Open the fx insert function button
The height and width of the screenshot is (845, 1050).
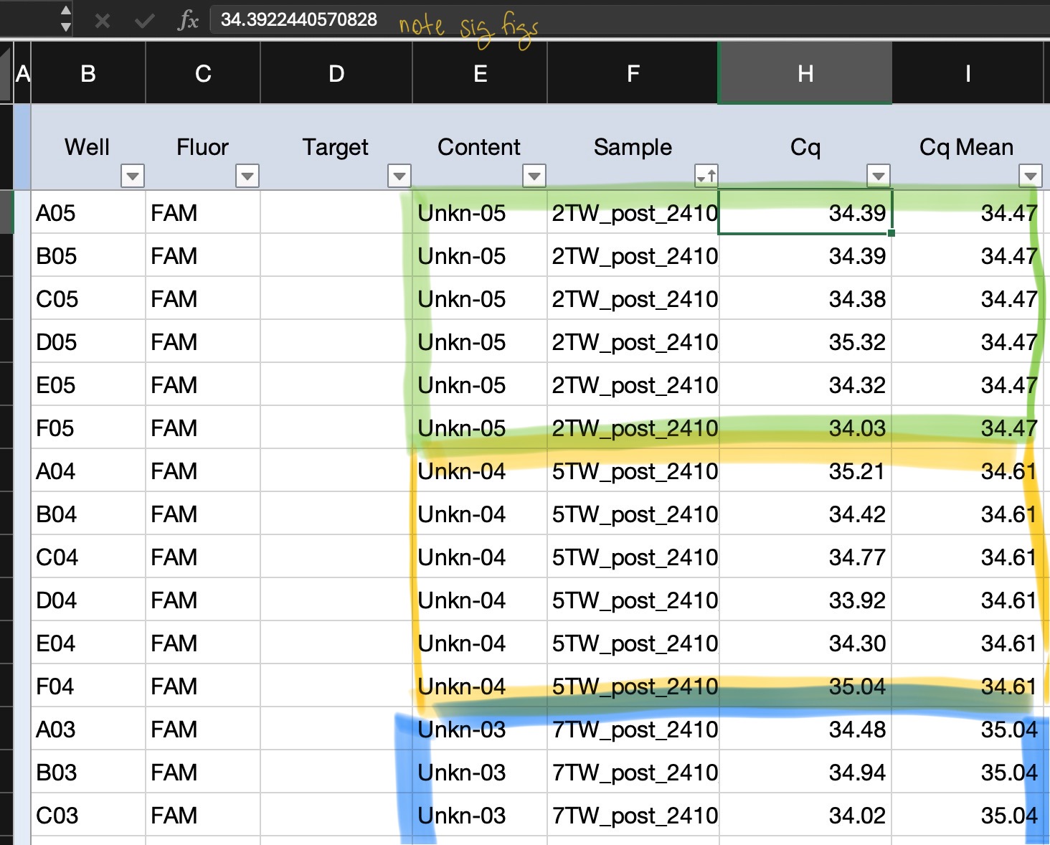point(188,20)
